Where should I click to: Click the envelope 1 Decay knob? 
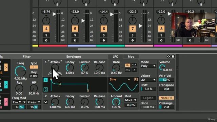(70, 68)
